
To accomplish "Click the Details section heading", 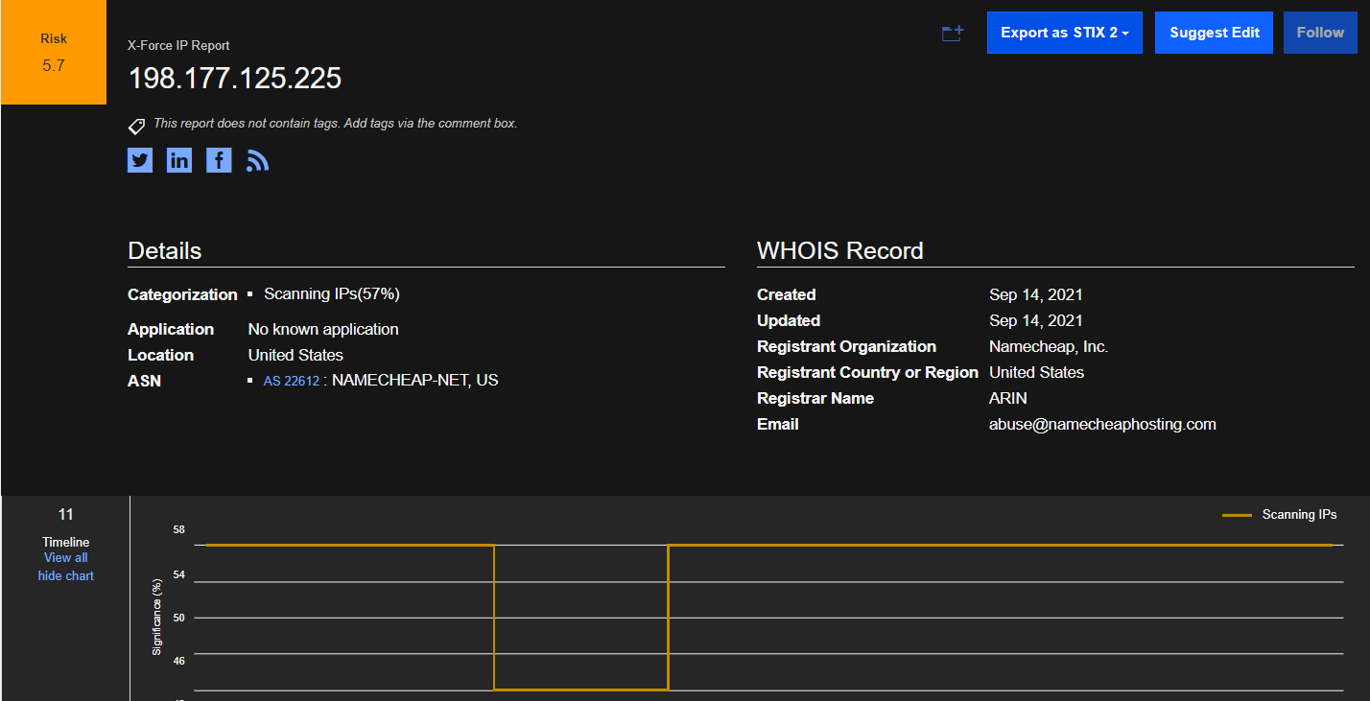I will pos(165,251).
